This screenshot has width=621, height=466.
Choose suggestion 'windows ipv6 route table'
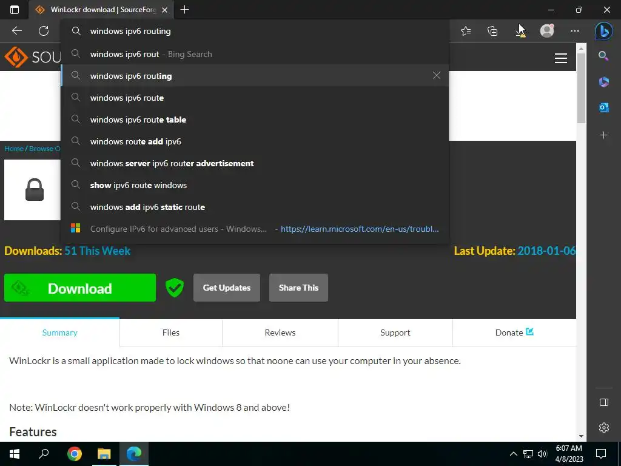pyautogui.click(x=255, y=120)
